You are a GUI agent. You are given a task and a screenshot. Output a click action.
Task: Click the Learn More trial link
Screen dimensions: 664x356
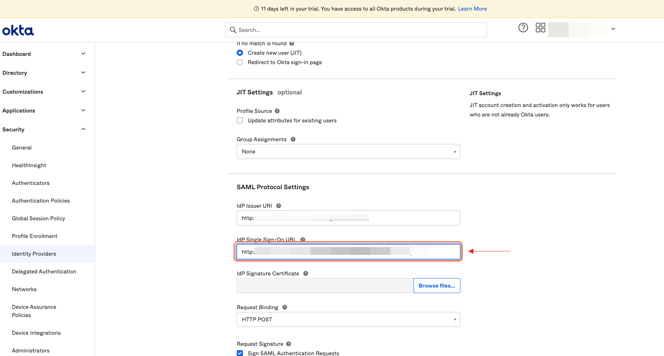tap(472, 9)
